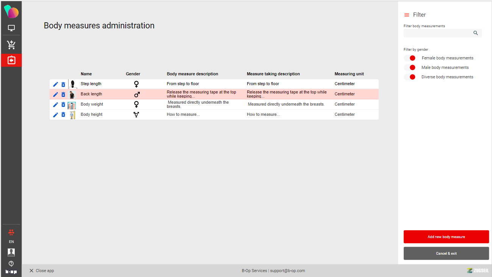The image size is (492, 277).
Task: Click the edit pencil for Step length
Action: tap(55, 84)
